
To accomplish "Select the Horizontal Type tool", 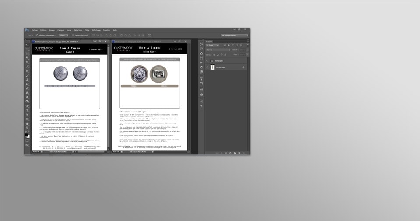I will click(27, 110).
